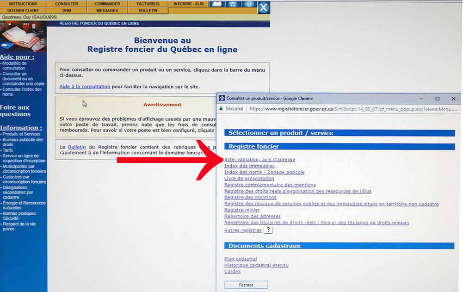Click the question mark help icon beside Autres registres
This screenshot has height=292, width=463.
269,230
